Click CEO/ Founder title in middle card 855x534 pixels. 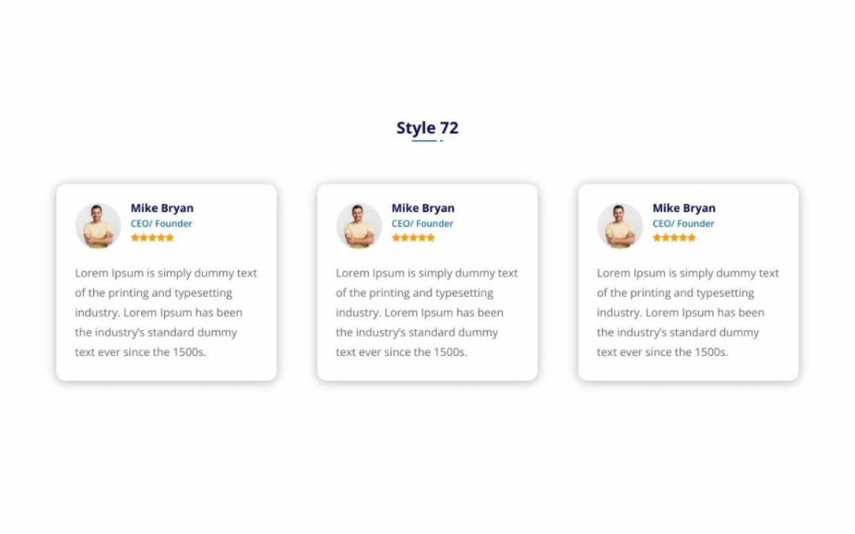click(x=423, y=223)
